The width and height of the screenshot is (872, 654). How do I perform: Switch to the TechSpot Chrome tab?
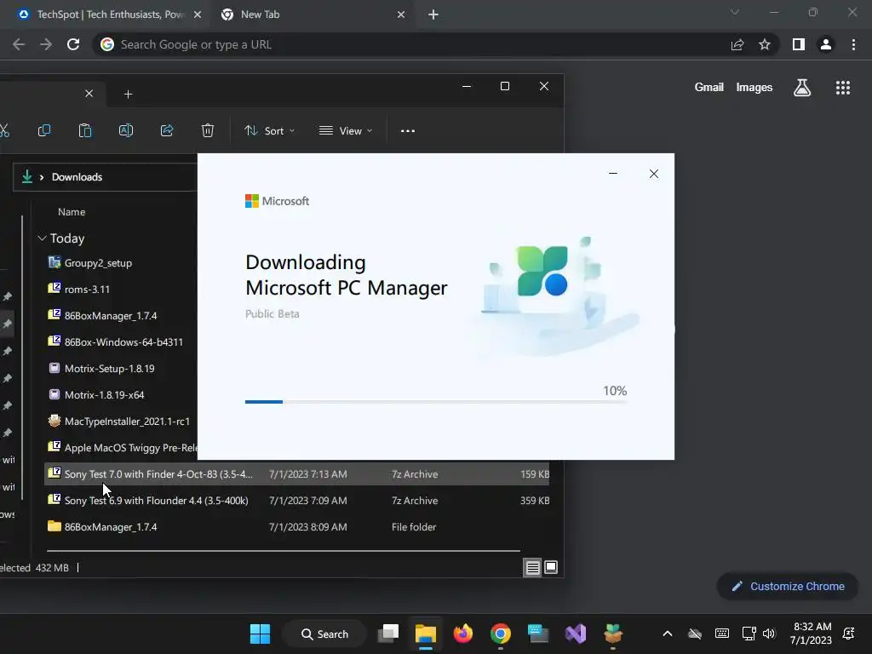pyautogui.click(x=104, y=14)
